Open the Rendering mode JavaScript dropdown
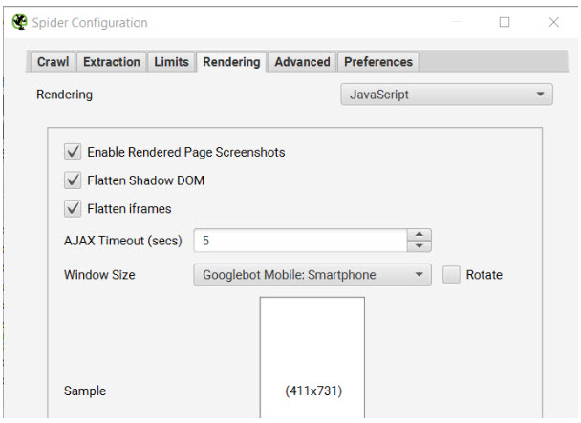The image size is (581, 423). 446,95
